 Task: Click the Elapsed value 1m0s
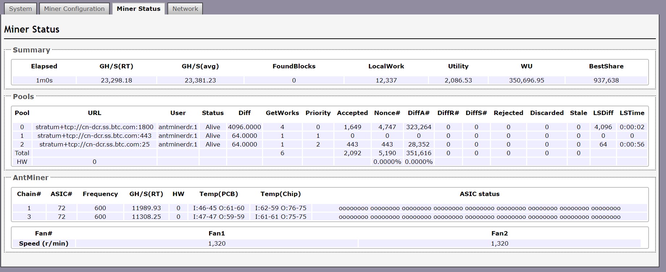(x=44, y=80)
